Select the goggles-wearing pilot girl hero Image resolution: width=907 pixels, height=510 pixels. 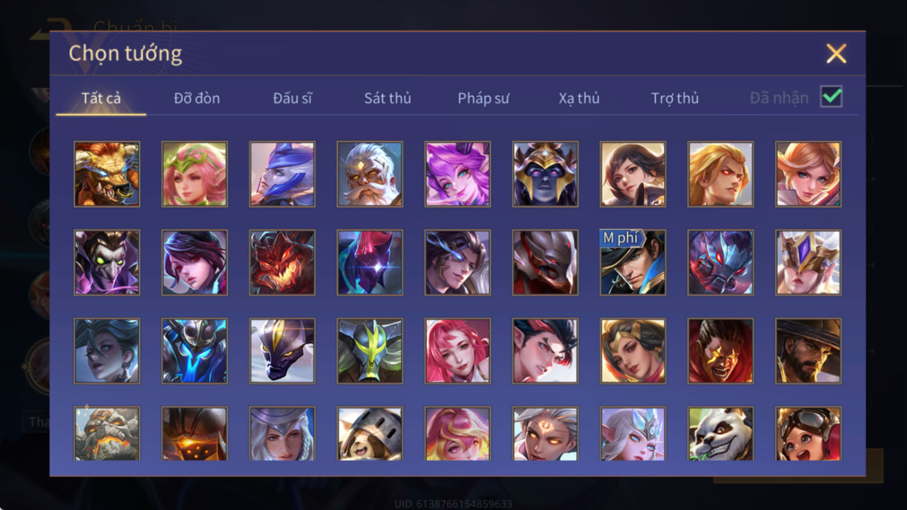coord(808,434)
